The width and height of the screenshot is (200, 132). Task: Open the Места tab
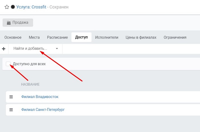pyautogui.click(x=34, y=37)
